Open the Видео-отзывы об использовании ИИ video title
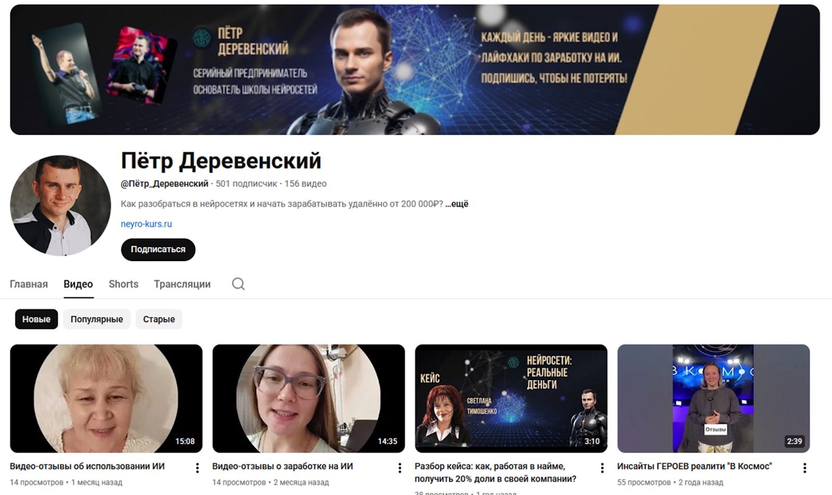Screen dimensions: 832x495 click(x=87, y=466)
